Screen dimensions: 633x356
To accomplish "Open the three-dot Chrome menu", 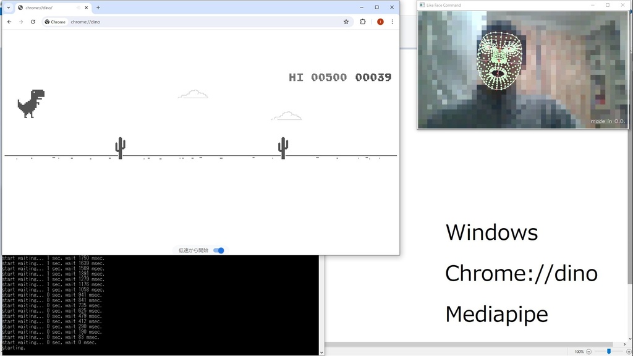I will click(393, 21).
